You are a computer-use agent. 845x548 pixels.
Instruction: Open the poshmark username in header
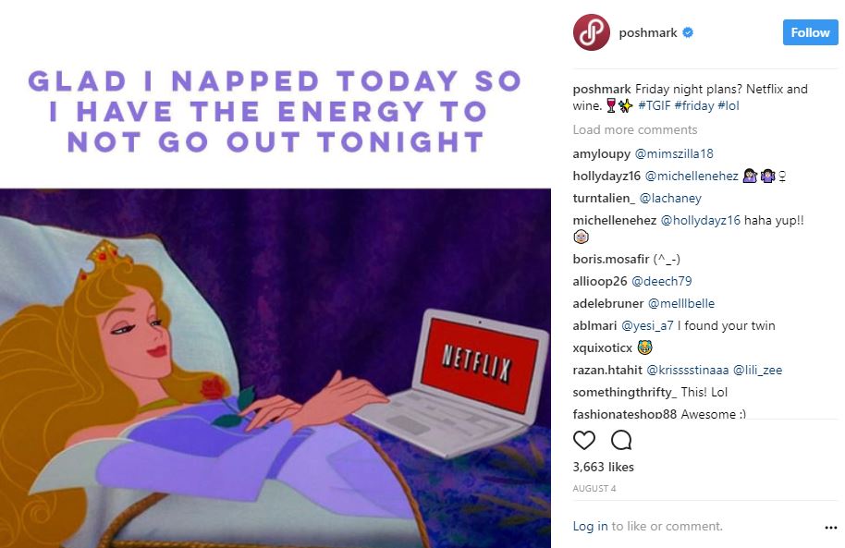click(x=648, y=33)
